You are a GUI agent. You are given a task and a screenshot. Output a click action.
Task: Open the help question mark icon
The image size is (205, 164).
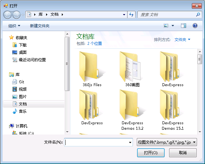(x=195, y=26)
